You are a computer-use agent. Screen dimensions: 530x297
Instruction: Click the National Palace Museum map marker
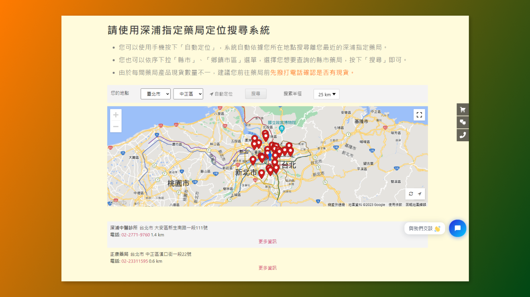[x=282, y=128]
